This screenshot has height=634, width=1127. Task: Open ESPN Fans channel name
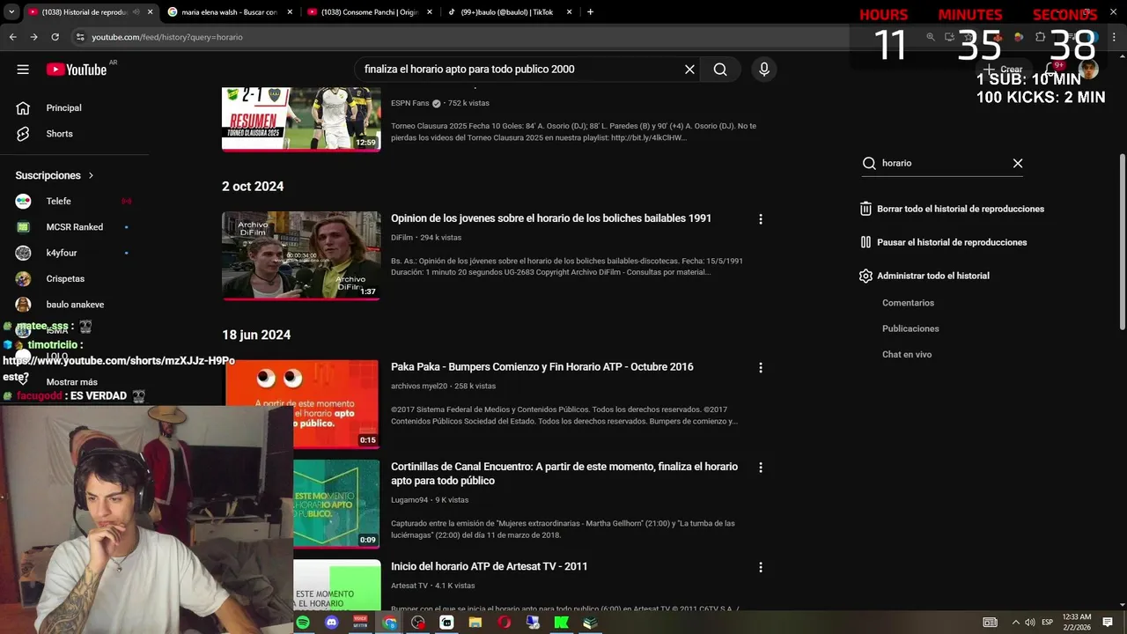[410, 103]
